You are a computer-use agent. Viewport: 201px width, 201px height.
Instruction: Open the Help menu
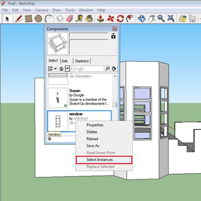tap(101, 10)
